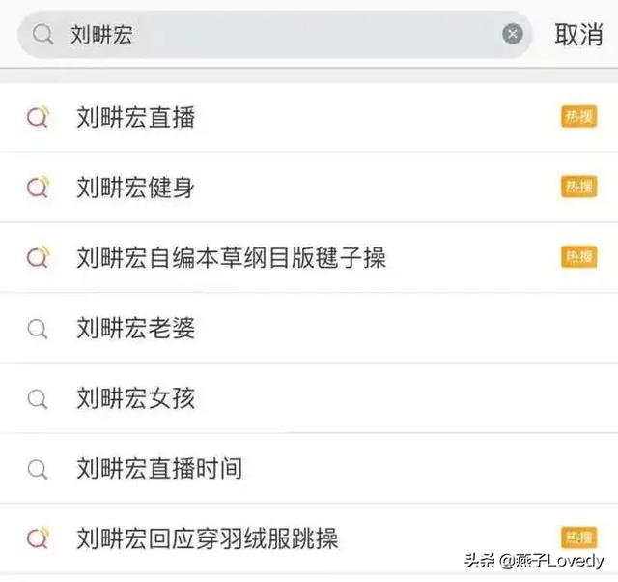This screenshot has height=582, width=618.
Task: Click the search magnifier in search bar
Action: [42, 34]
